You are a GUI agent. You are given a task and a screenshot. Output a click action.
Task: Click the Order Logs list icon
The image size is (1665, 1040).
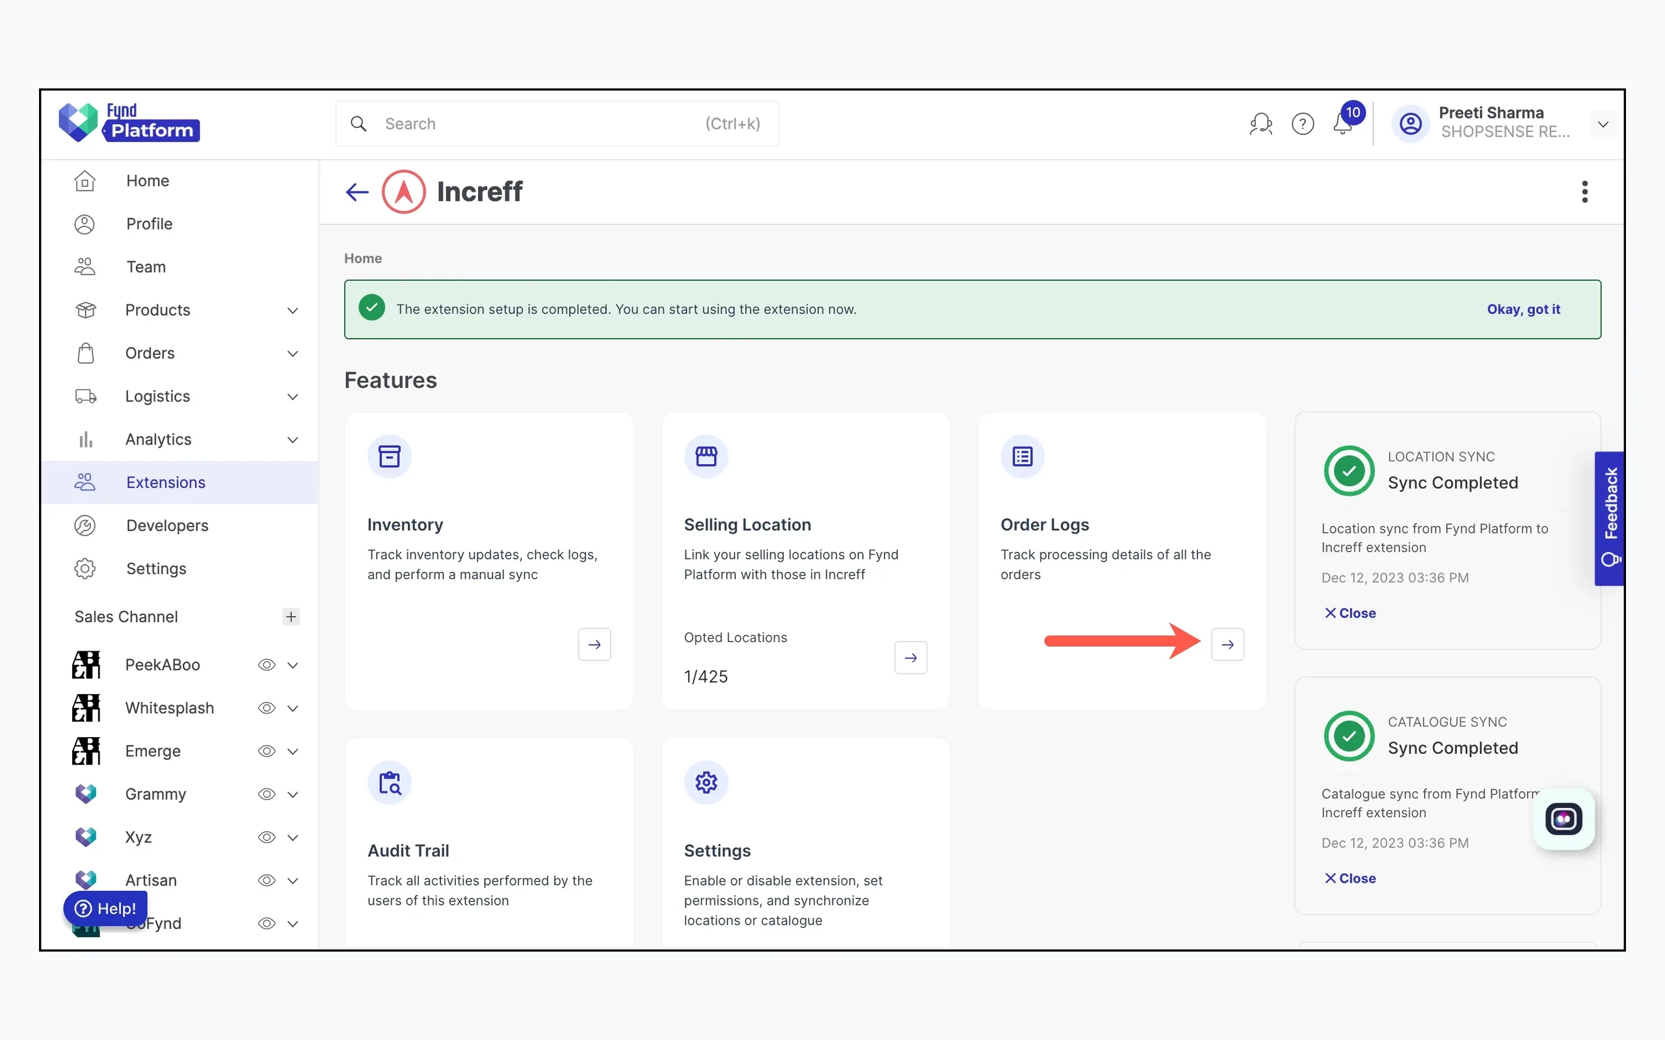click(1022, 457)
